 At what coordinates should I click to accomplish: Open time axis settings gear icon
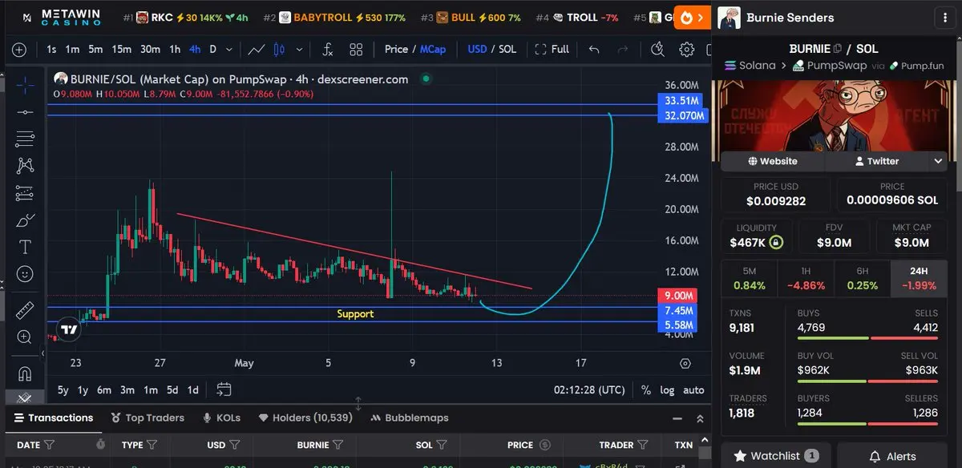point(685,363)
